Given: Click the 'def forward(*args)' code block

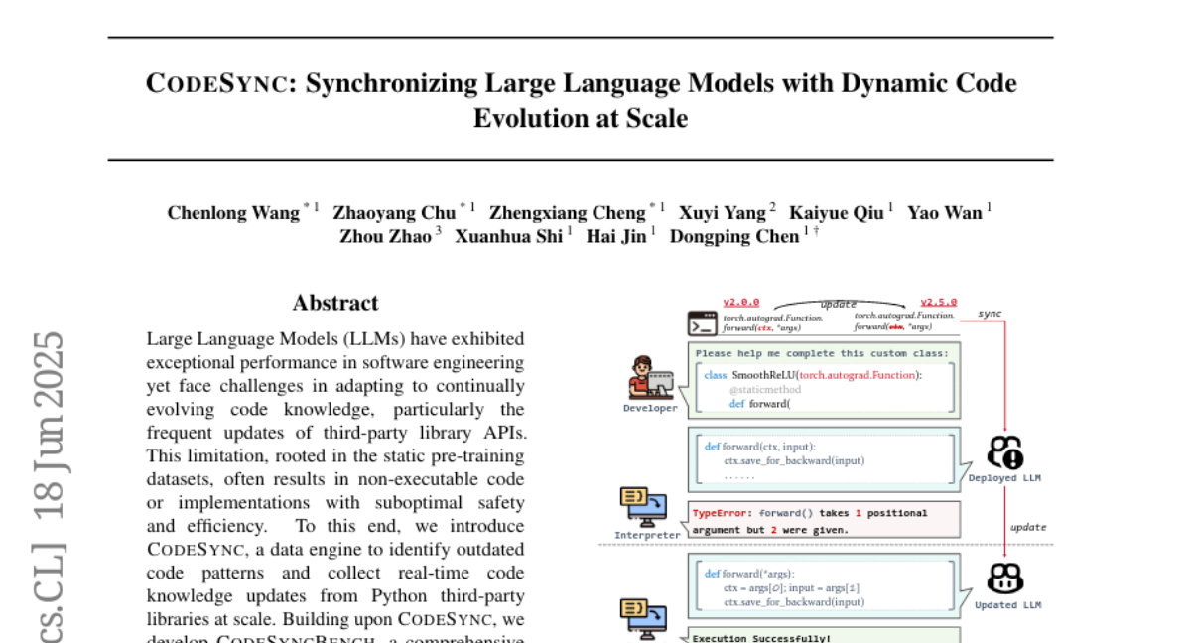Looking at the screenshot, I should 824,586.
